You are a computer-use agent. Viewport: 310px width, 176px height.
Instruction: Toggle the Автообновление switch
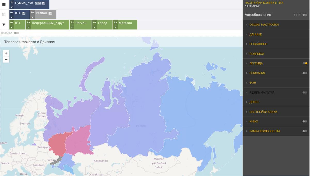305,15
